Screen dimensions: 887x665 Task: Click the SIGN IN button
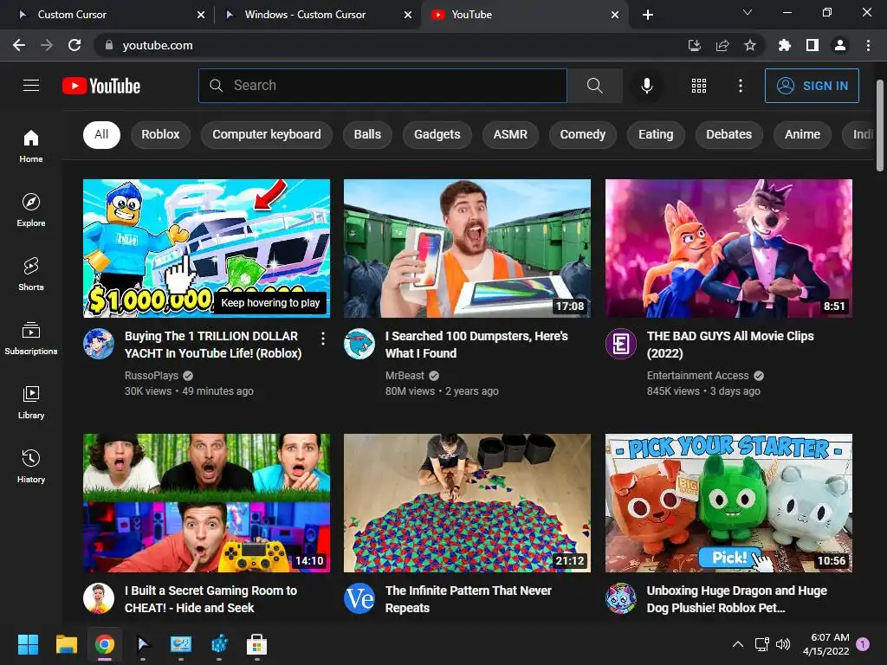click(812, 86)
